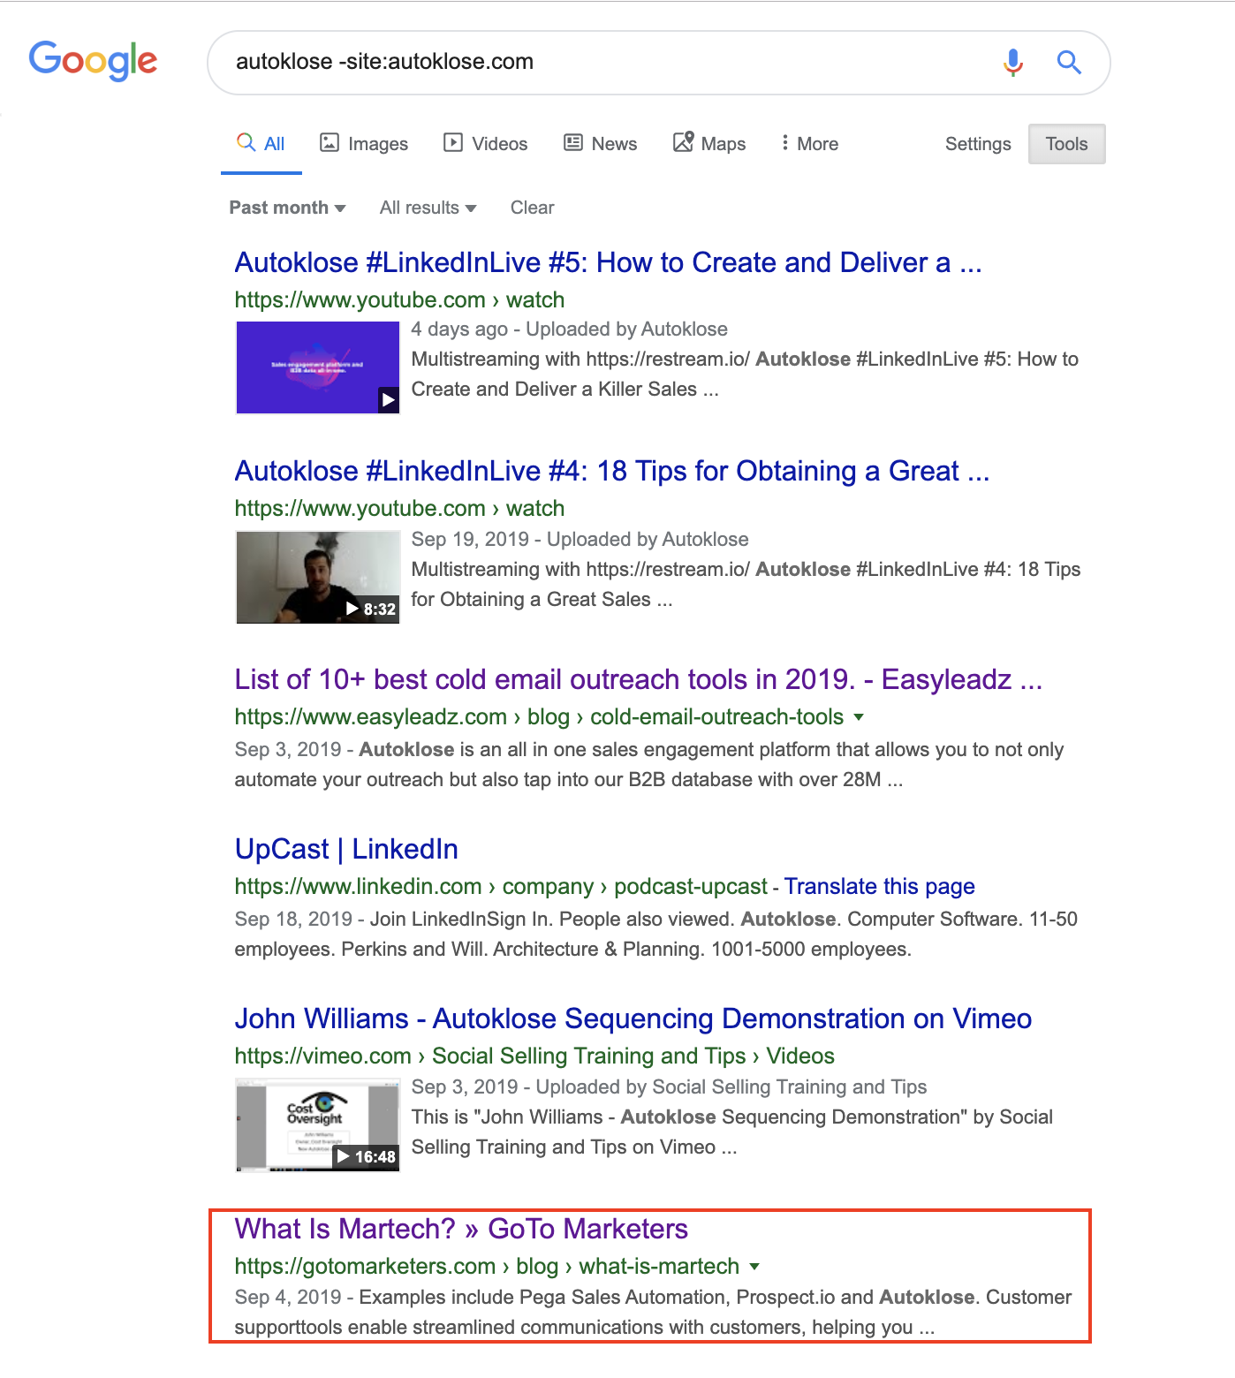Screen dimensions: 1235x1378
Task: Play the LinkedInLive #5 video thumbnail
Action: pyautogui.click(x=318, y=367)
